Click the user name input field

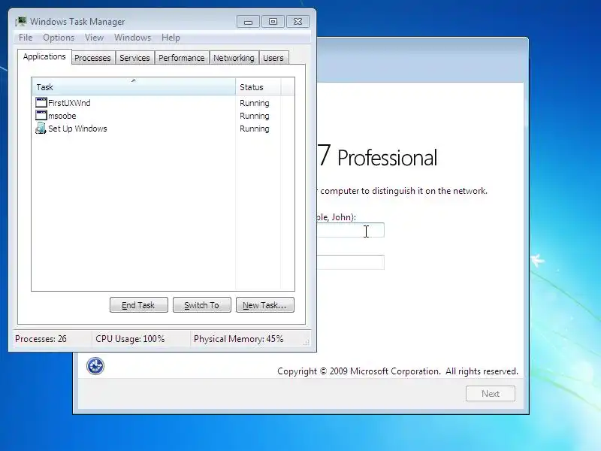point(350,230)
